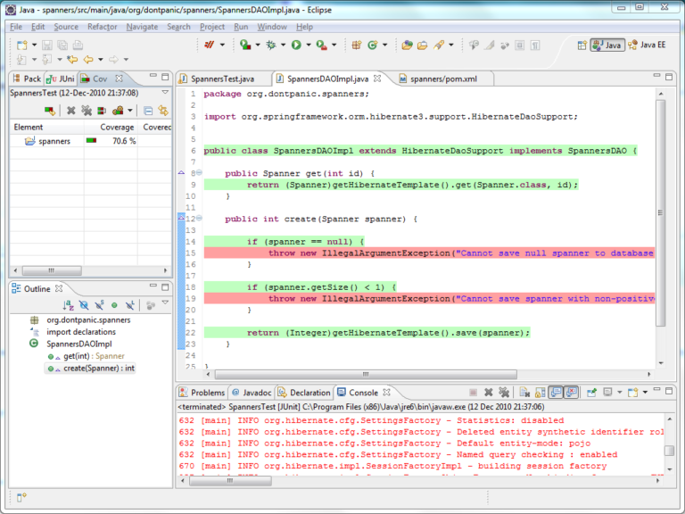The height and width of the screenshot is (514, 685).
Task: Remove all coverage sessions with double-X icon
Action: pos(87,111)
